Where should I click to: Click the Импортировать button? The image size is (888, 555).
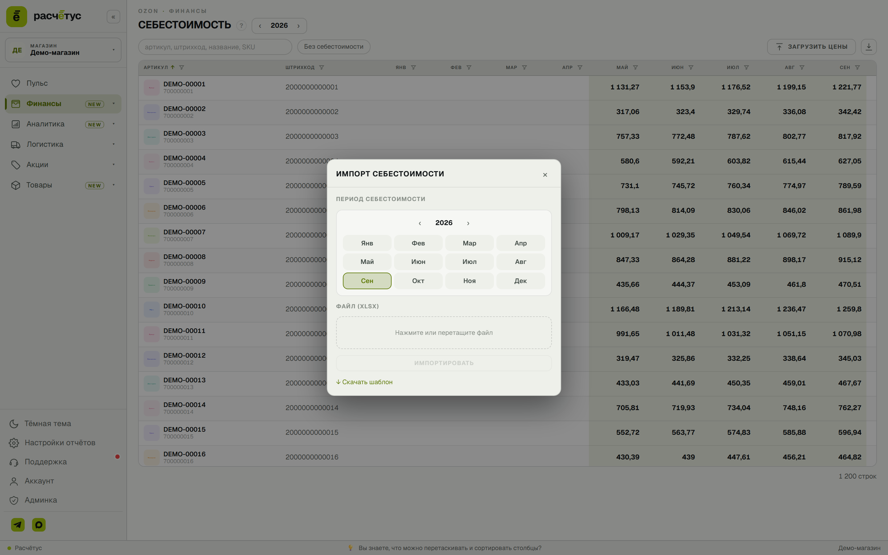(x=444, y=363)
